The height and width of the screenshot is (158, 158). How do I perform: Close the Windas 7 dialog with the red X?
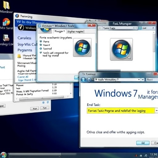(x=92, y=25)
